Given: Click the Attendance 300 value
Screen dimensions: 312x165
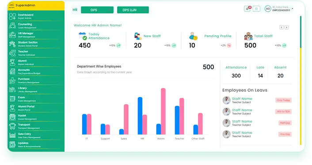Looking at the screenshot, I should click(236, 75).
